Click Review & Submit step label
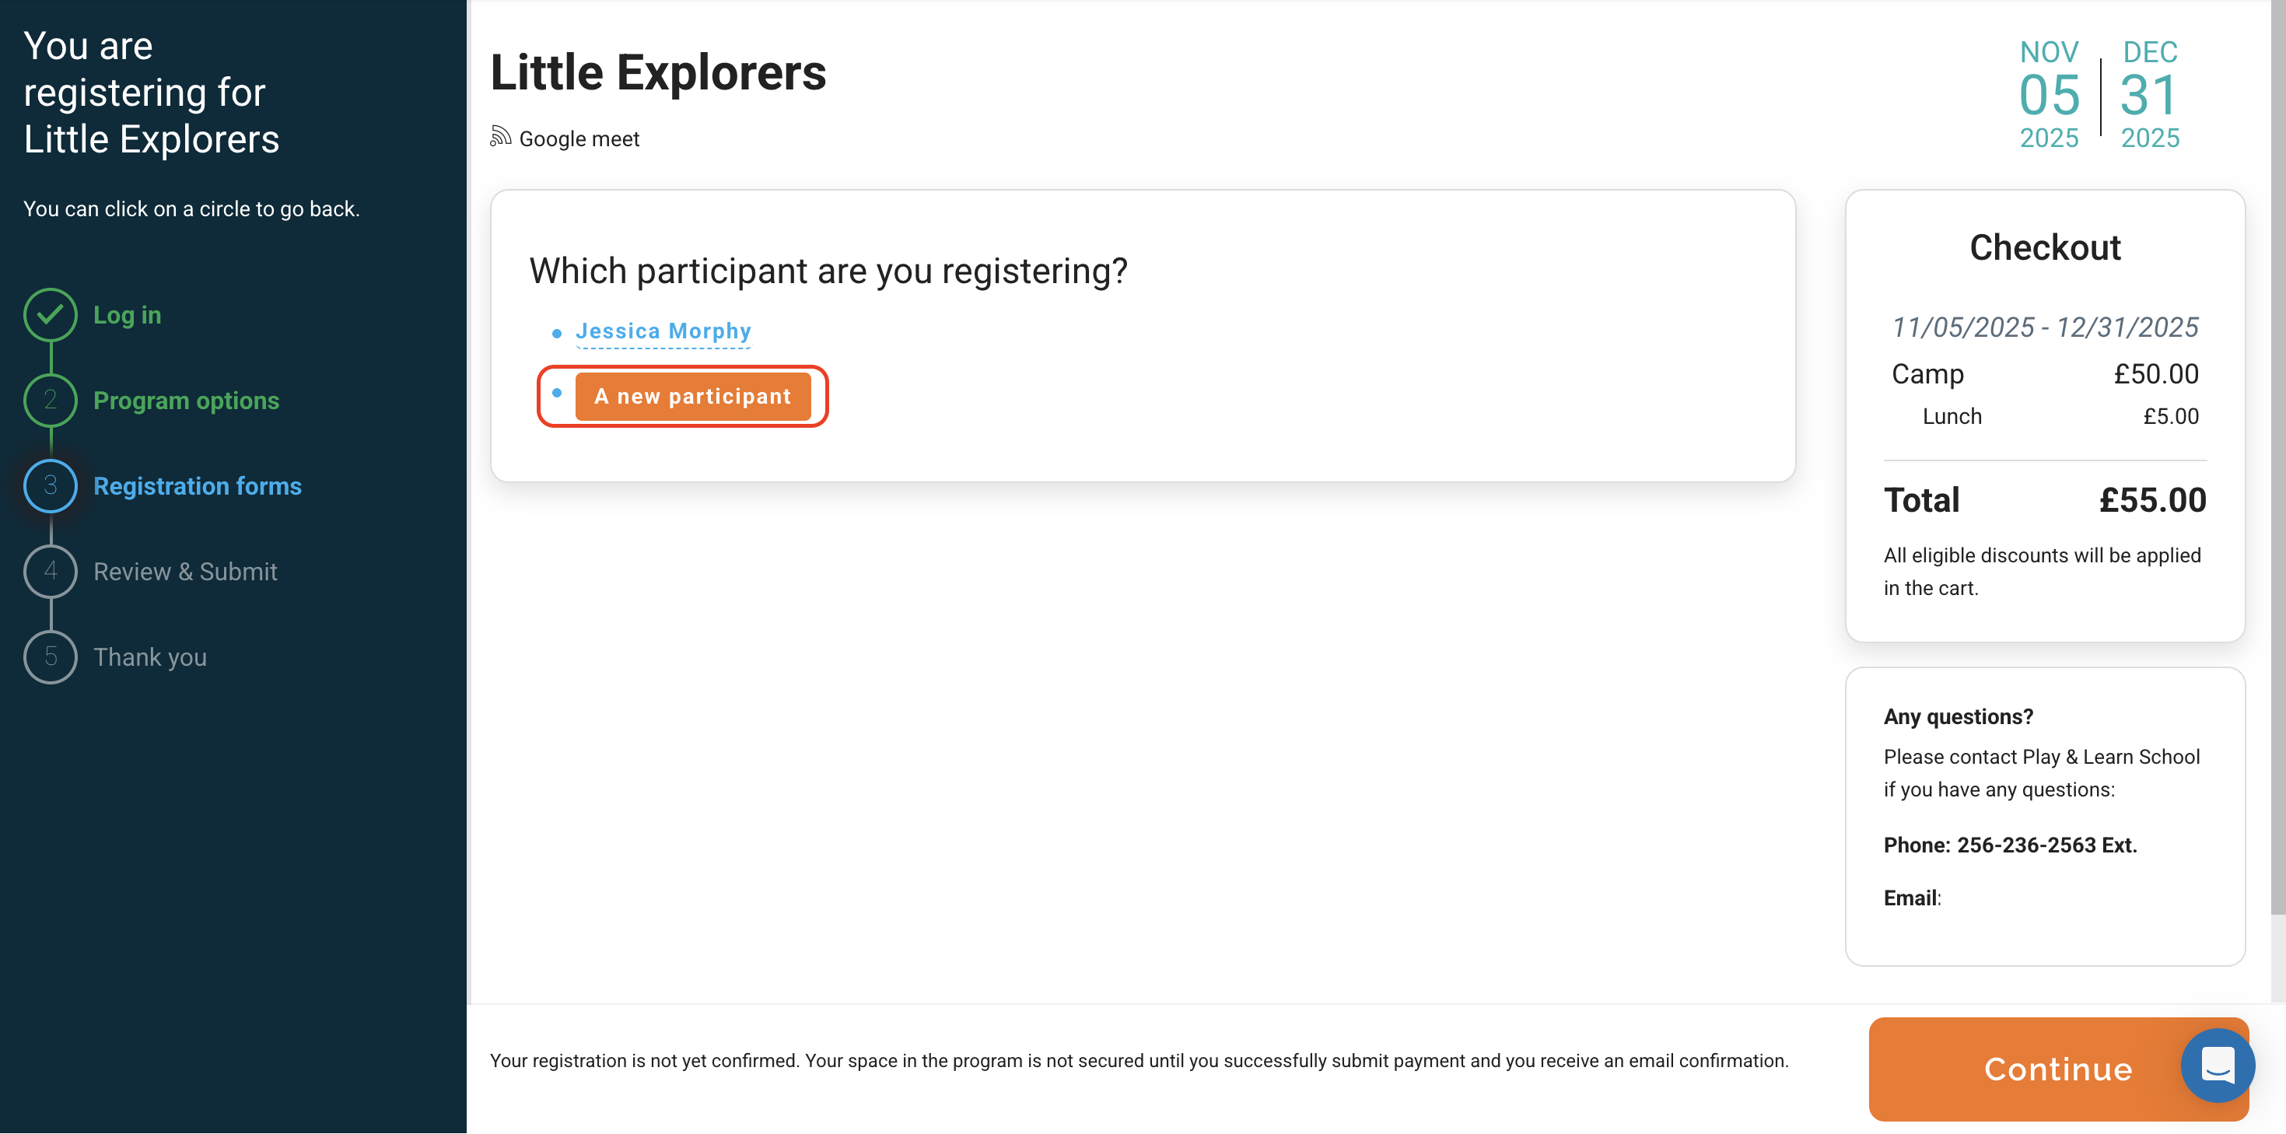This screenshot has height=1134, width=2286. pos(185,572)
